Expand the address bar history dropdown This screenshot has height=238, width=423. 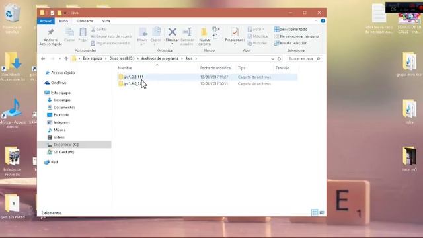point(273,59)
